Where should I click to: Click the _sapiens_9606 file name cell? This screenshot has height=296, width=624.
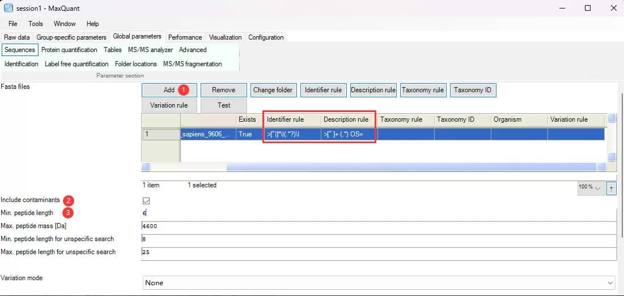(x=208, y=134)
